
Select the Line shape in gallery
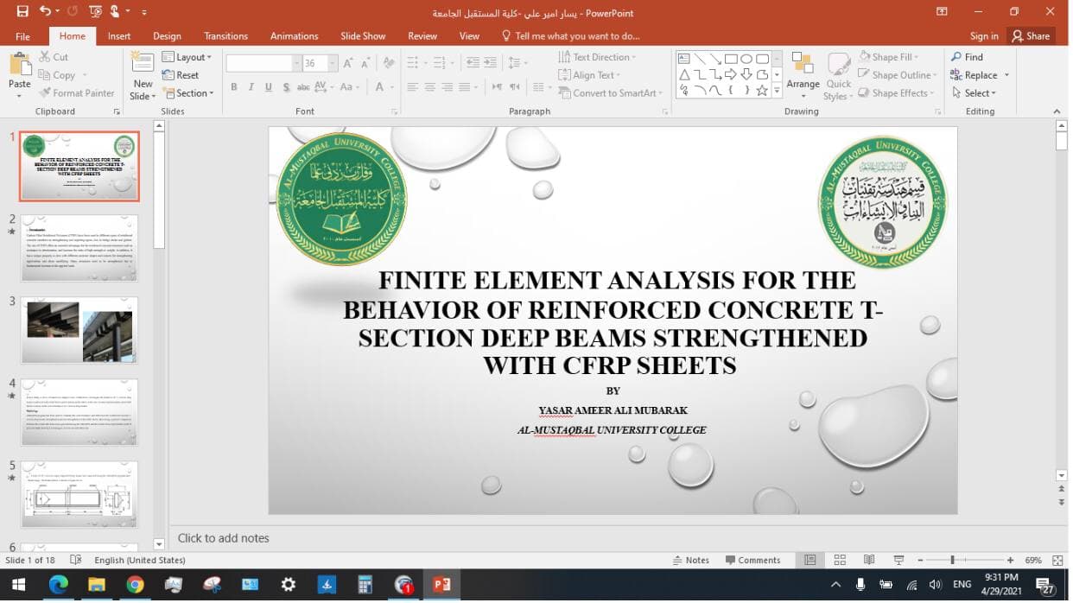click(700, 59)
